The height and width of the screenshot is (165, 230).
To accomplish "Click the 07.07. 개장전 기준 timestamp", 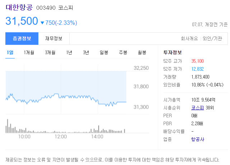I will tap(210, 24).
